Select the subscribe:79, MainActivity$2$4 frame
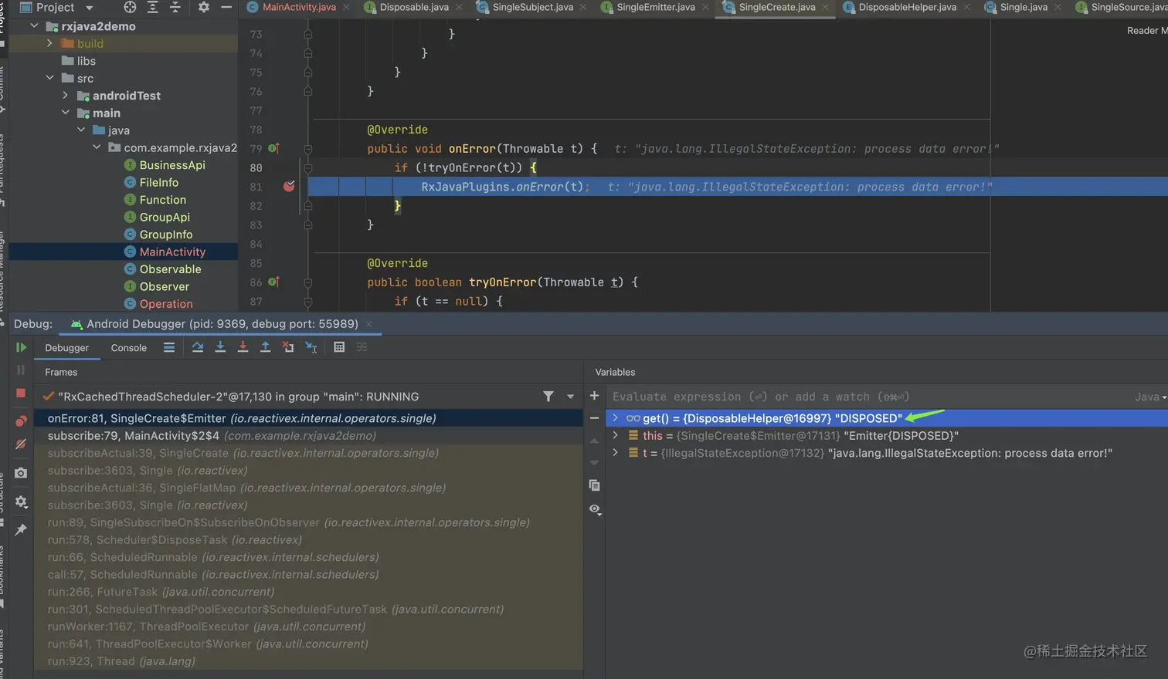The width and height of the screenshot is (1168, 679). 308,435
